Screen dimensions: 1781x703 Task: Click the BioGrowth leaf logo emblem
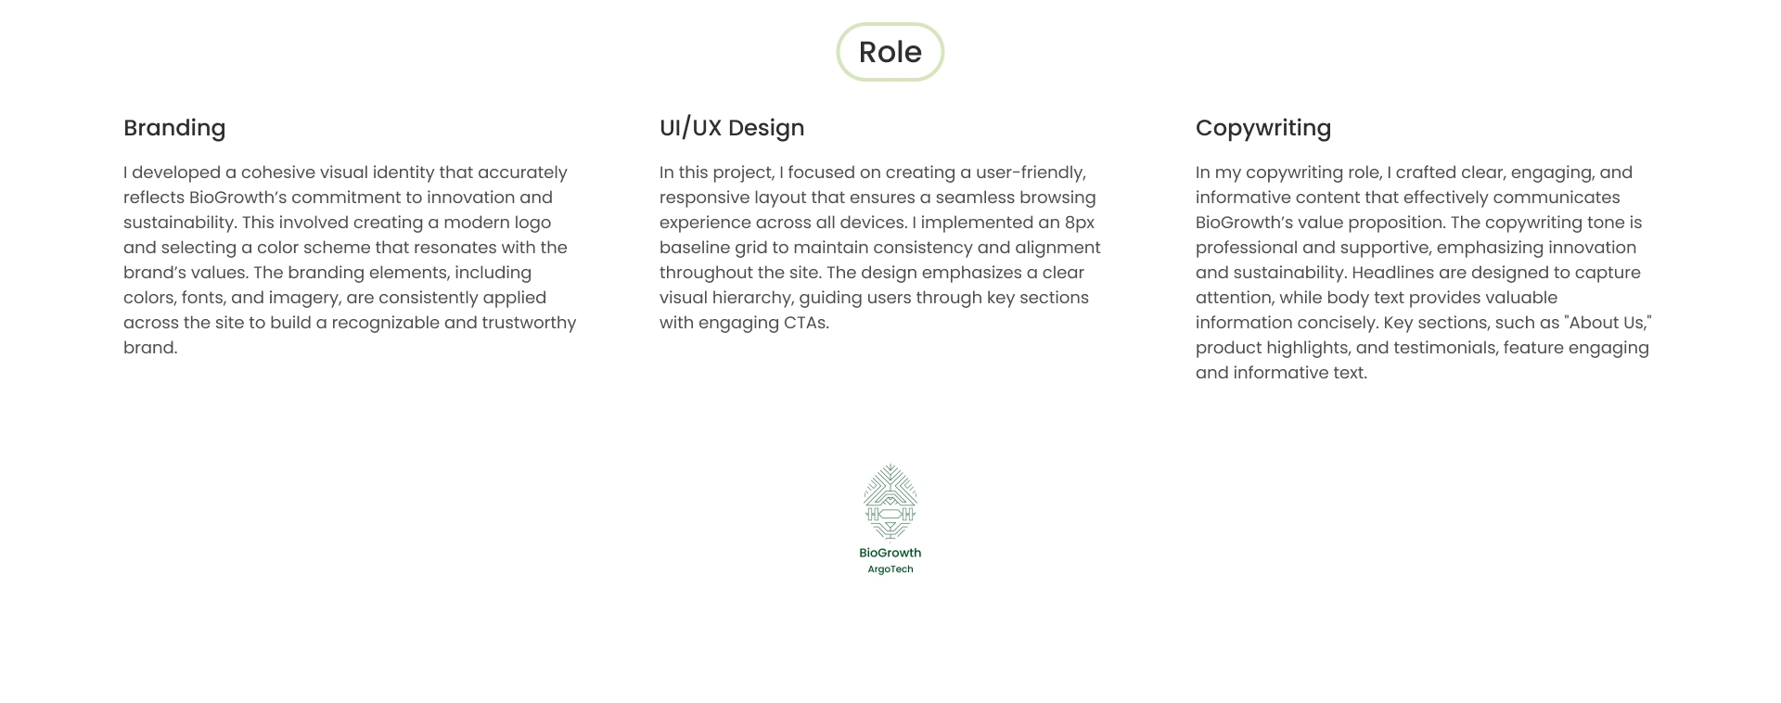pyautogui.click(x=890, y=502)
